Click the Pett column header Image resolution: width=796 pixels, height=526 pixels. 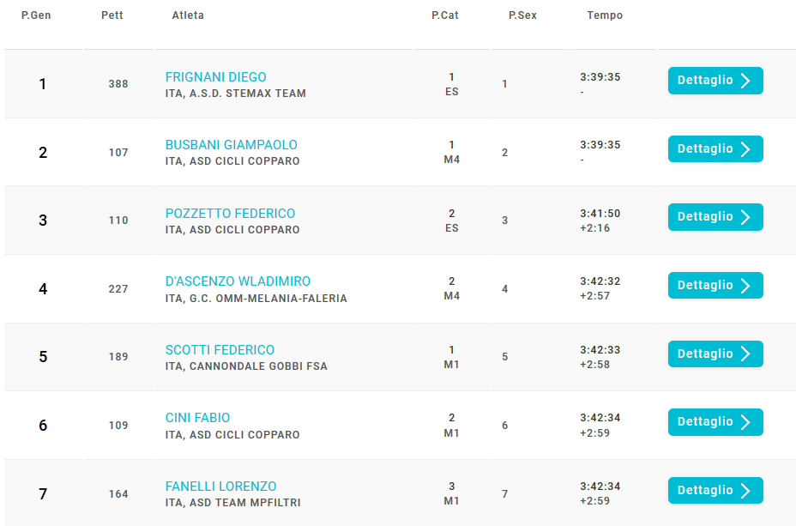tap(112, 15)
